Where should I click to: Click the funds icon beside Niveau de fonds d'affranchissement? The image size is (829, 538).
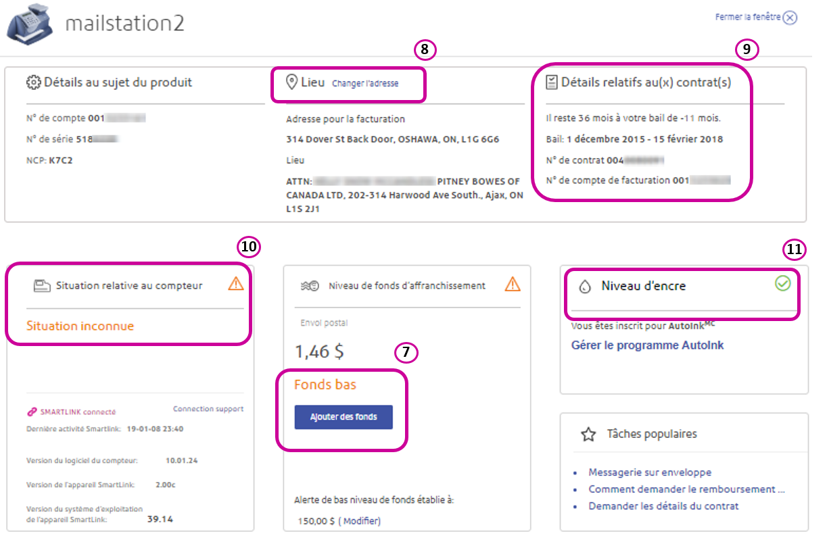tap(310, 286)
